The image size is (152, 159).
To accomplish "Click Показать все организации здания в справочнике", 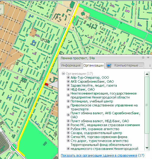I will [x=99, y=155].
